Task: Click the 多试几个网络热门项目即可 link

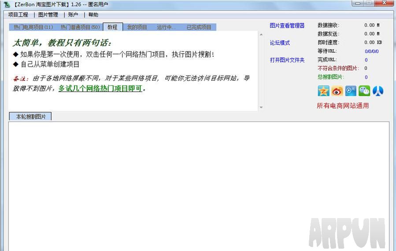Action: (x=100, y=88)
